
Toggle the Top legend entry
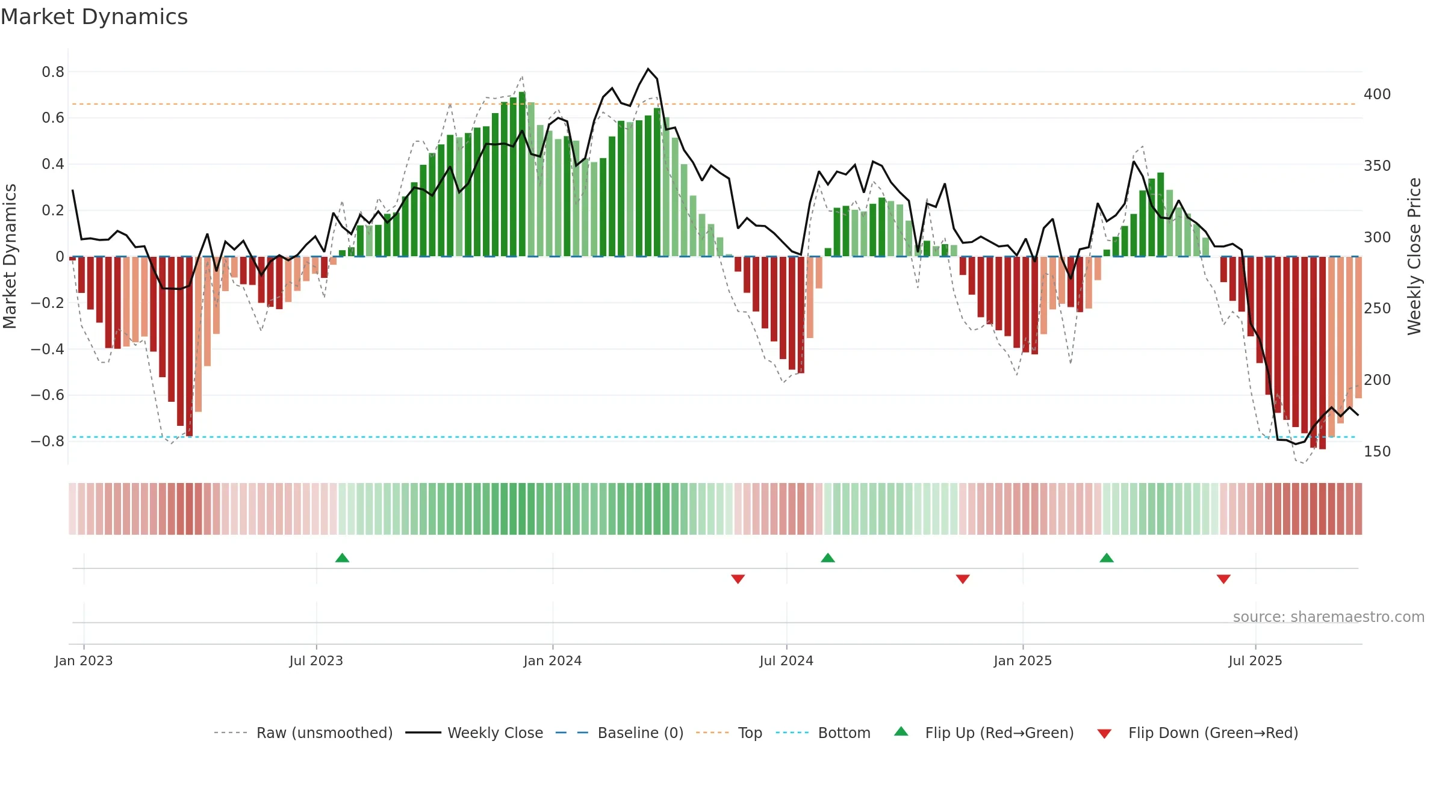click(x=729, y=733)
